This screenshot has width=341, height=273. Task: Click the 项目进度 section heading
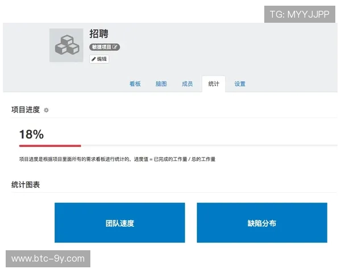pos(26,110)
